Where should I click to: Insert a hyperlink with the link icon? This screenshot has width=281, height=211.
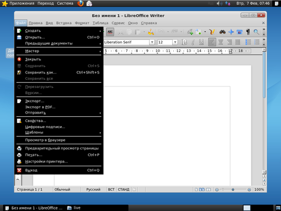190,32
